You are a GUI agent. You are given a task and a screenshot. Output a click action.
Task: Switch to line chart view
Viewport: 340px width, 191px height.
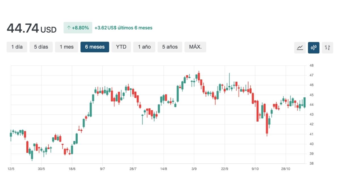pos(300,48)
